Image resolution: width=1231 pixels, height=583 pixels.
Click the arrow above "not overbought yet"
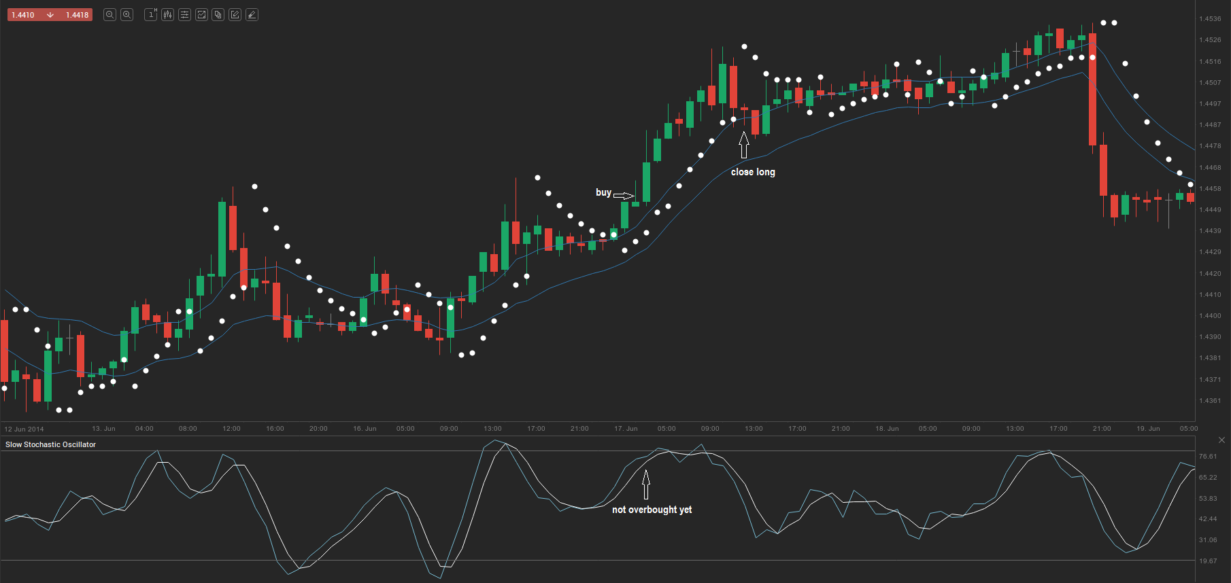pos(646,485)
